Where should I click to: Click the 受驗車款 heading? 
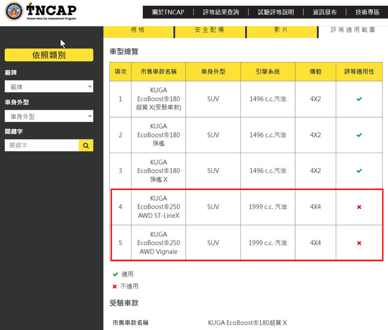click(x=124, y=303)
